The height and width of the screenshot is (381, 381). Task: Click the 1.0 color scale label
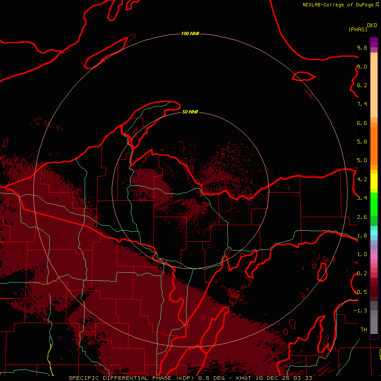(x=362, y=254)
